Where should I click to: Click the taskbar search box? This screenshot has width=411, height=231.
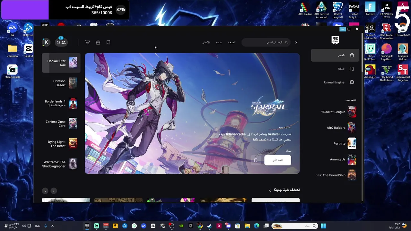pyautogui.click(x=295, y=226)
